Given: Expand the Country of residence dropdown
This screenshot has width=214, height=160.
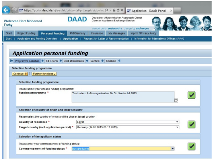Looking at the screenshot, I should [177, 122].
